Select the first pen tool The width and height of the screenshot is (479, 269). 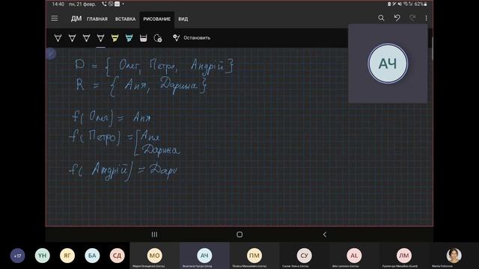click(58, 38)
